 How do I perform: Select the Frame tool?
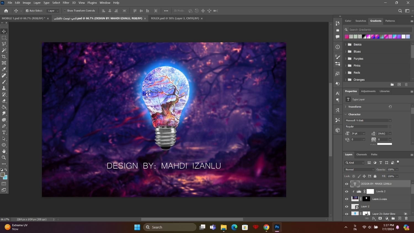click(x=4, y=63)
